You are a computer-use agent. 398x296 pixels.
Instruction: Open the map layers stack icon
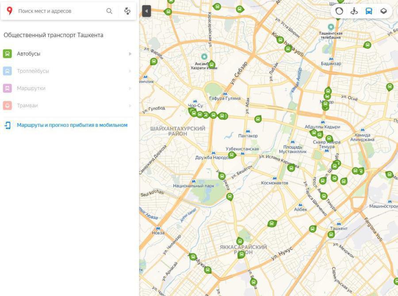tap(383, 11)
